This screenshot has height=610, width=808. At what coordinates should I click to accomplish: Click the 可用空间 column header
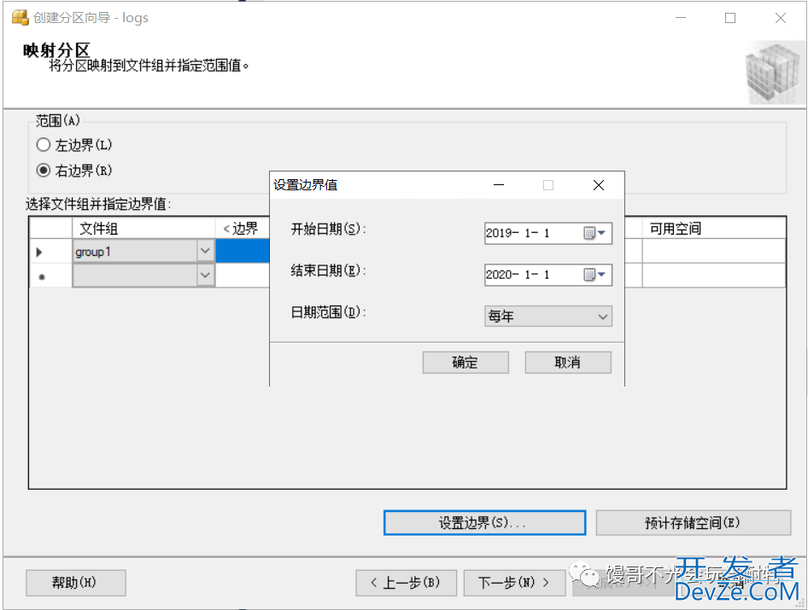point(714,228)
